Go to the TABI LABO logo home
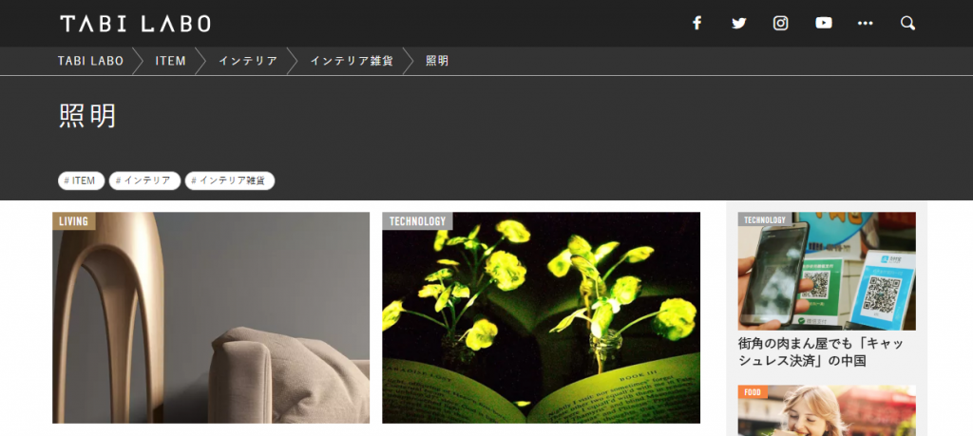 click(135, 24)
